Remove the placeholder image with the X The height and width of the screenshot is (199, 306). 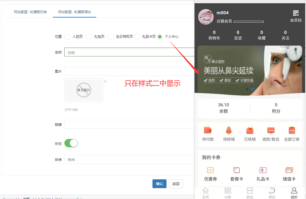105,82
